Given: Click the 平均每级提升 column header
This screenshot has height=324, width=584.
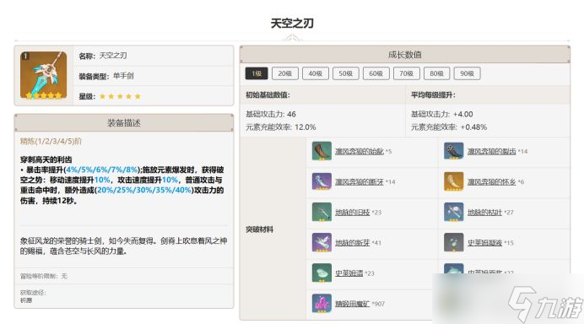Looking at the screenshot, I should (433, 95).
